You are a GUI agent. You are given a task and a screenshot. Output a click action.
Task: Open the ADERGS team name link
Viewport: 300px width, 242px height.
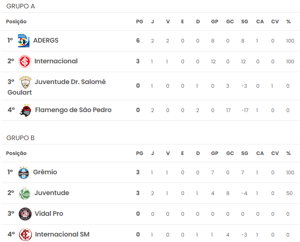(46, 40)
